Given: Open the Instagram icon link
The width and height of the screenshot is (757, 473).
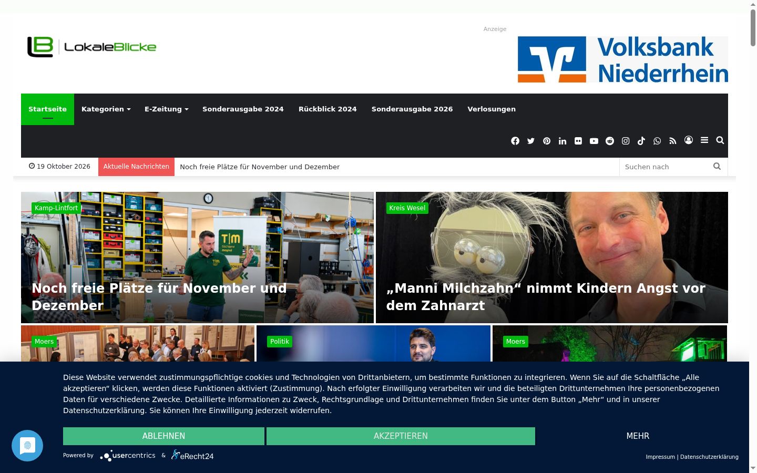Looking at the screenshot, I should click(626, 141).
